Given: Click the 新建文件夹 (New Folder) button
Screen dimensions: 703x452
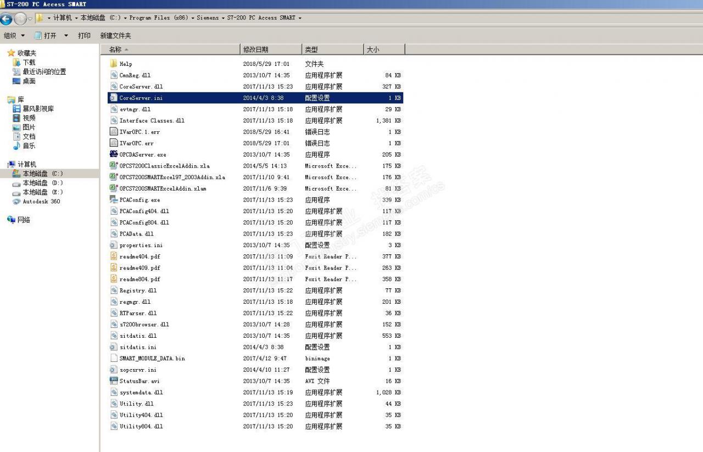Looking at the screenshot, I should coord(115,36).
